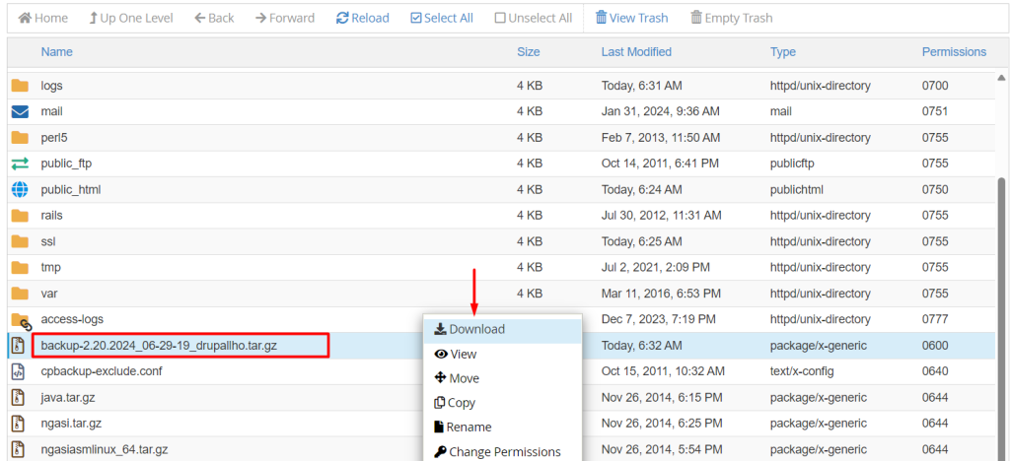Go Up One Level in directory

(130, 18)
